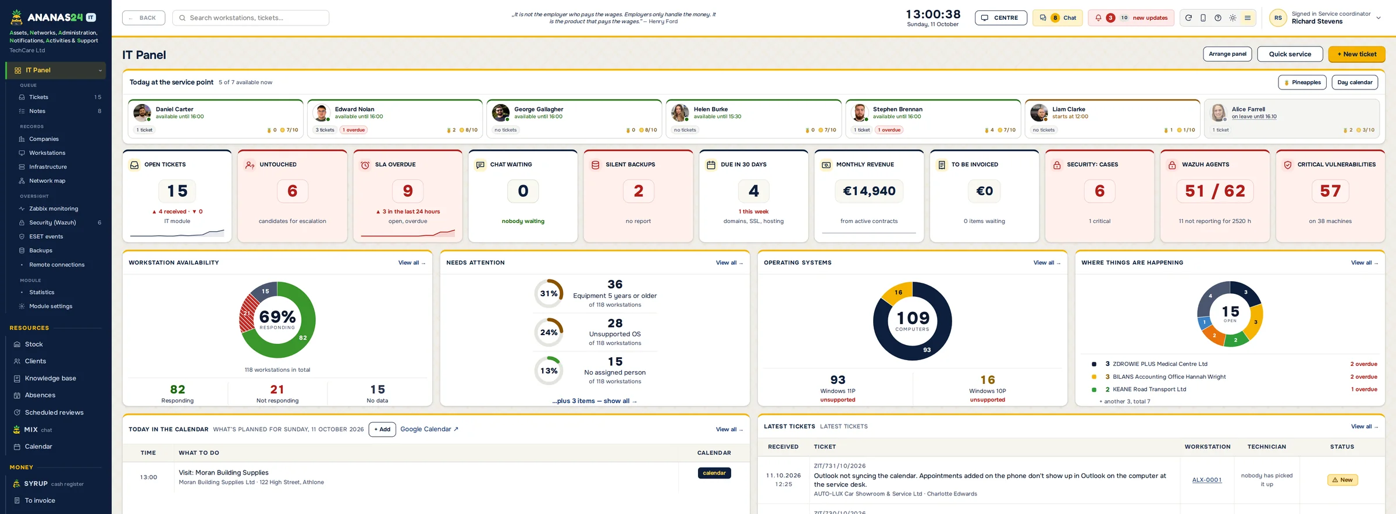Click the Pineapples button
Screen dimensions: 1396x514
(x=1302, y=82)
